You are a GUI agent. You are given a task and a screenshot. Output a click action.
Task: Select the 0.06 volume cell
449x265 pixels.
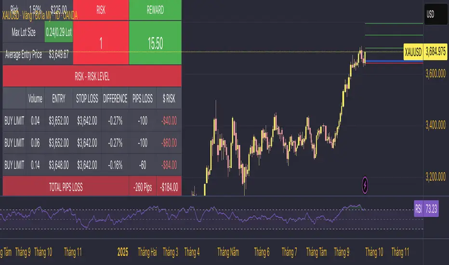[x=35, y=143]
